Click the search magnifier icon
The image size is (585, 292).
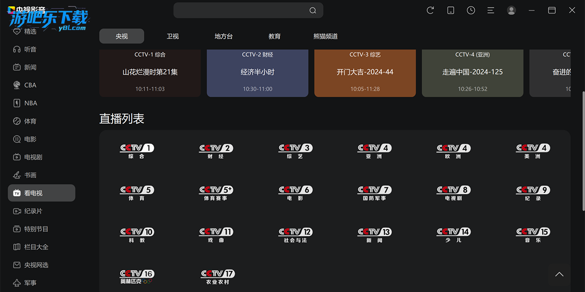pos(313,10)
